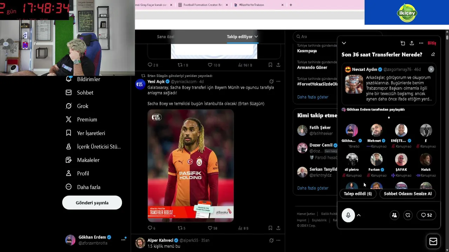Viewport: 449px width, 252px height.
Task: Show more follow suggestions below Serkan Tanyıldız
Action: pyautogui.click(x=313, y=188)
